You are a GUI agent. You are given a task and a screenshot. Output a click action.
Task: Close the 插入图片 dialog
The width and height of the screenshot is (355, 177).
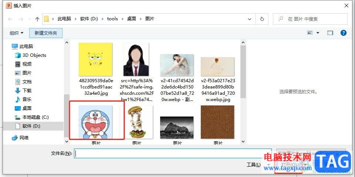pos(346,6)
